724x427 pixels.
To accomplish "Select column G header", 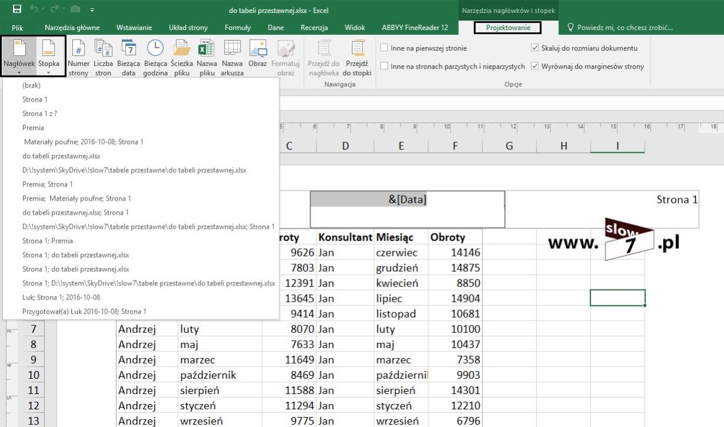I will [x=509, y=146].
